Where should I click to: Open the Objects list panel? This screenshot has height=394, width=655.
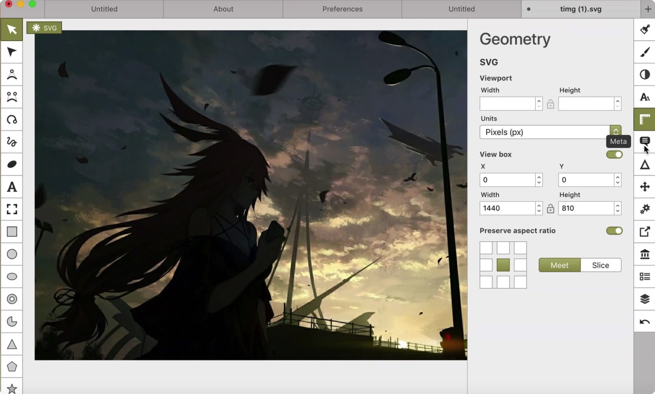click(x=644, y=277)
